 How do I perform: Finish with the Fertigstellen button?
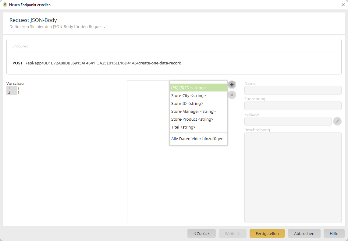point(267,233)
